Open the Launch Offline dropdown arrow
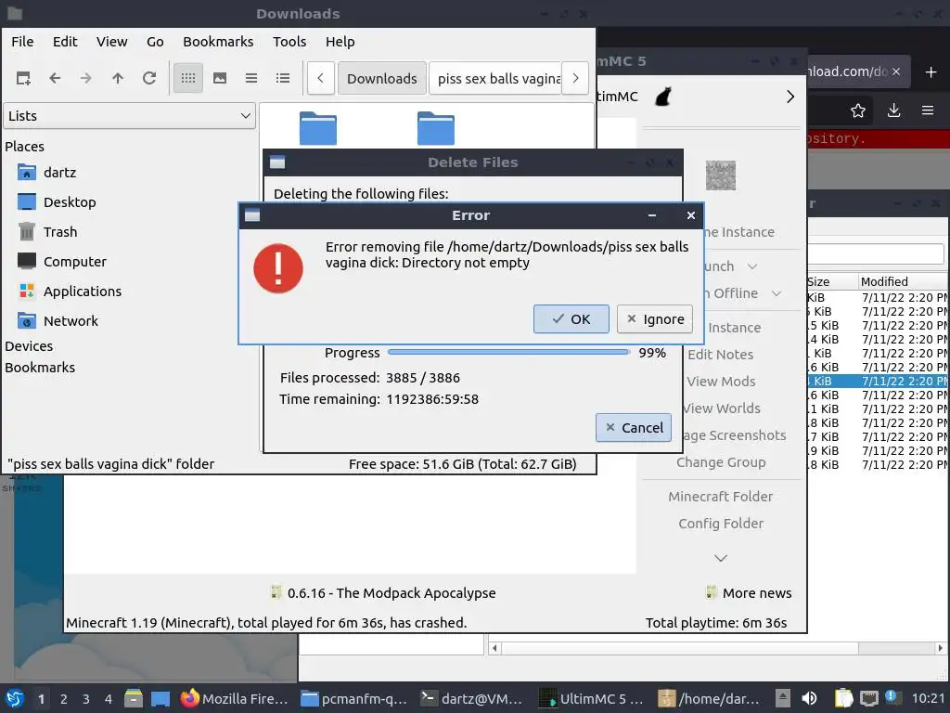Image resolution: width=950 pixels, height=713 pixels. click(777, 293)
